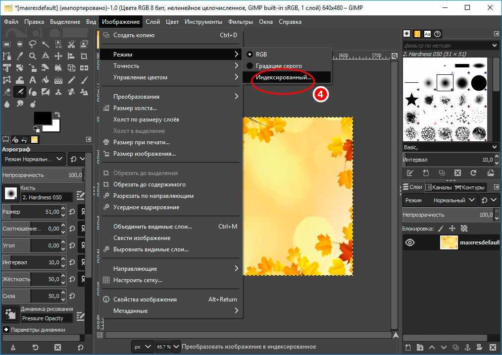
Task: Select the Text tool in toolbox
Action: (33, 80)
